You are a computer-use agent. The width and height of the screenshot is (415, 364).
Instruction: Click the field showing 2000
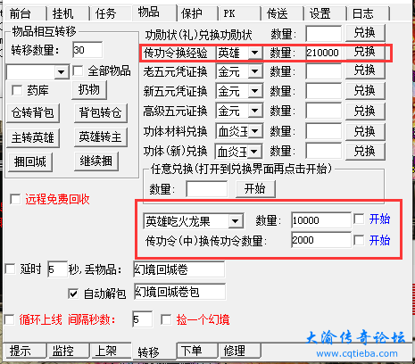321,240
